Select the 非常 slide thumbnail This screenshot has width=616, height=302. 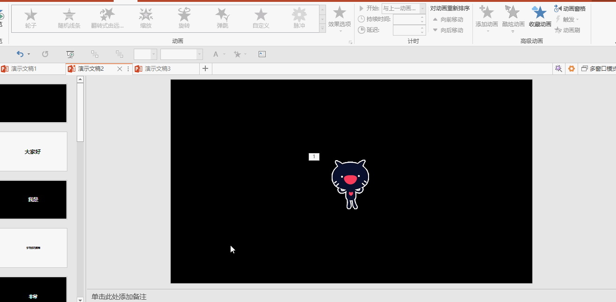(x=33, y=289)
